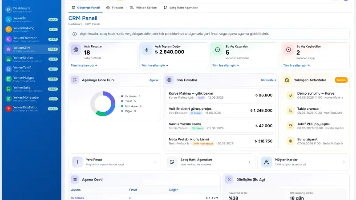This screenshot has height=200, width=356.
Task: Click the Demo sunumu presentation icon
Action: point(291,95)
